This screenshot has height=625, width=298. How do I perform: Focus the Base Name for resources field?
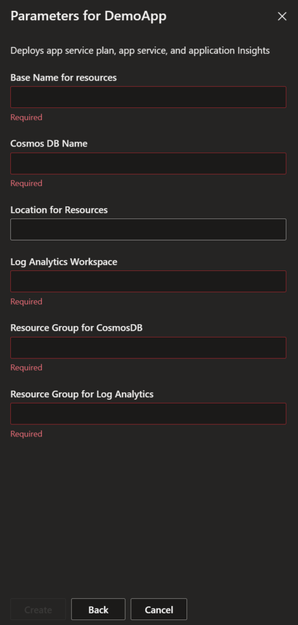point(148,97)
